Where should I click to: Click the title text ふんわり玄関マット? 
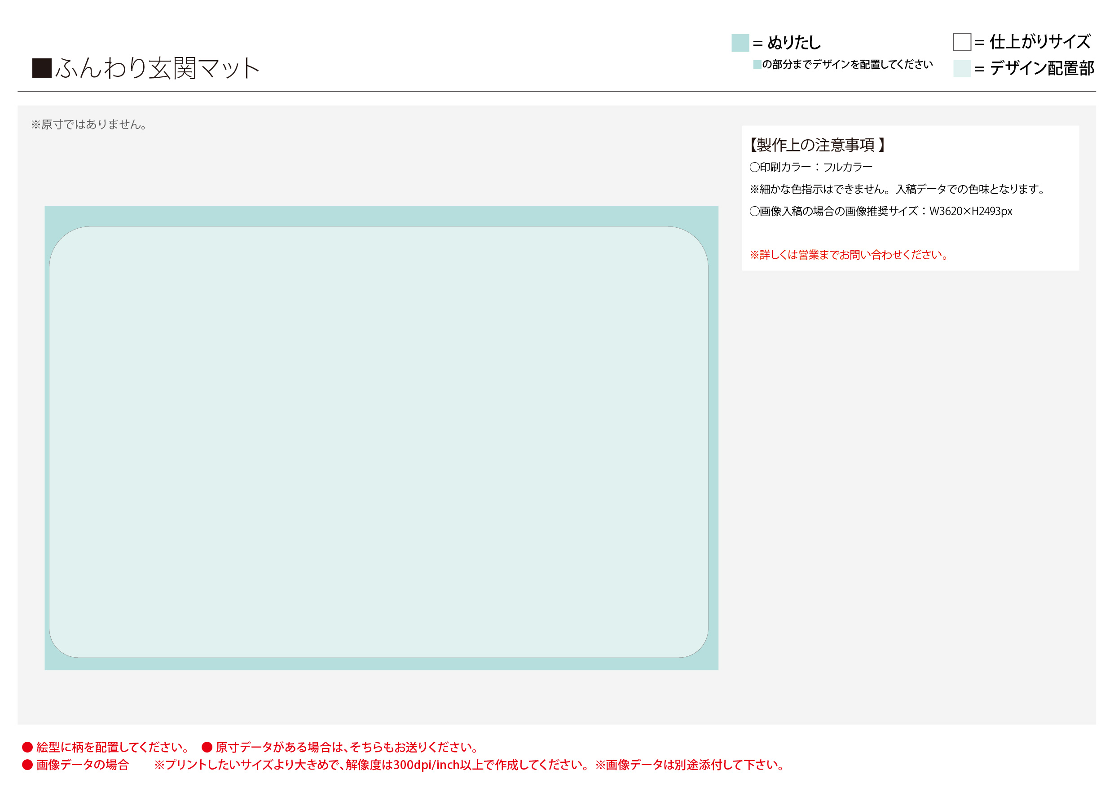point(157,68)
